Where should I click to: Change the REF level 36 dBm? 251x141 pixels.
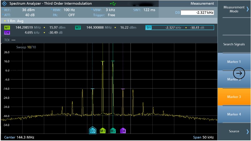click(28, 10)
